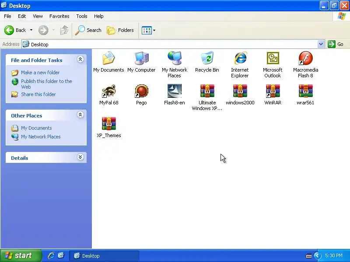Click the Views toolbar icon
Image resolution: width=350 pixels, height=262 pixels.
click(147, 30)
